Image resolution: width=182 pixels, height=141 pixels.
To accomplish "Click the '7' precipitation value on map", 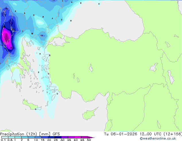I will pos(23,31).
